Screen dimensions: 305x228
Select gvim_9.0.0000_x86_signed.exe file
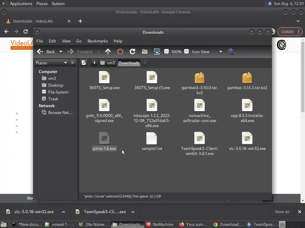tap(104, 111)
